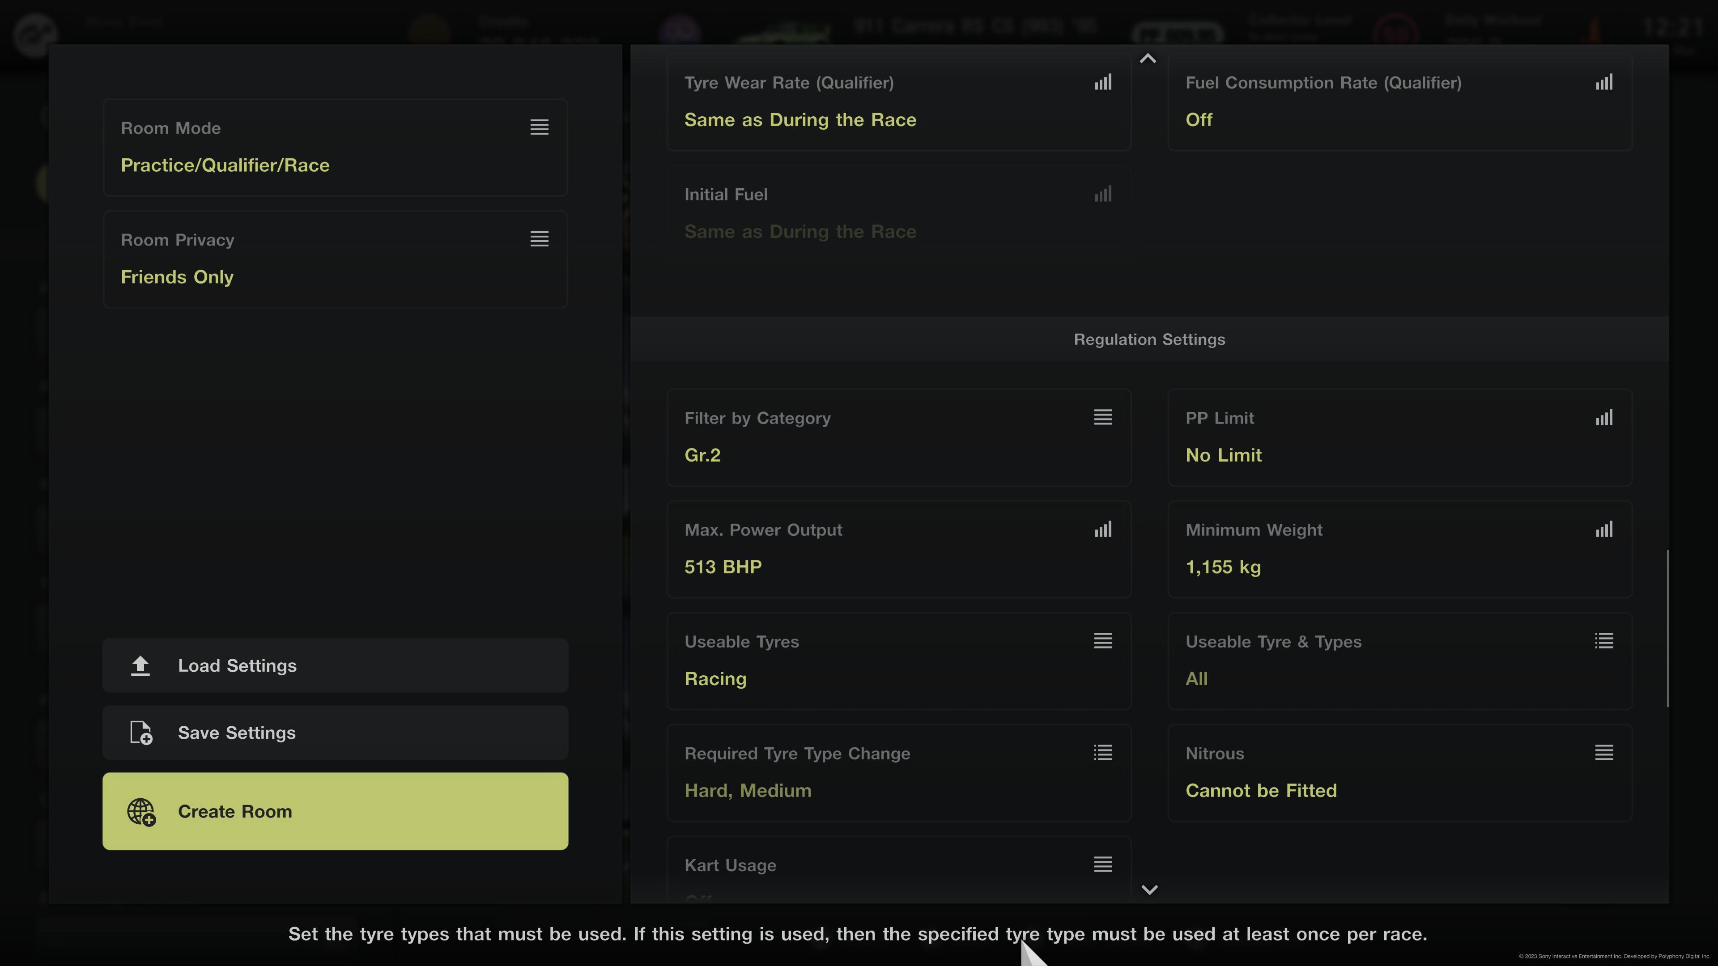This screenshot has height=966, width=1718.
Task: Click the bar-level icon on PP Limit
Action: 1604,418
